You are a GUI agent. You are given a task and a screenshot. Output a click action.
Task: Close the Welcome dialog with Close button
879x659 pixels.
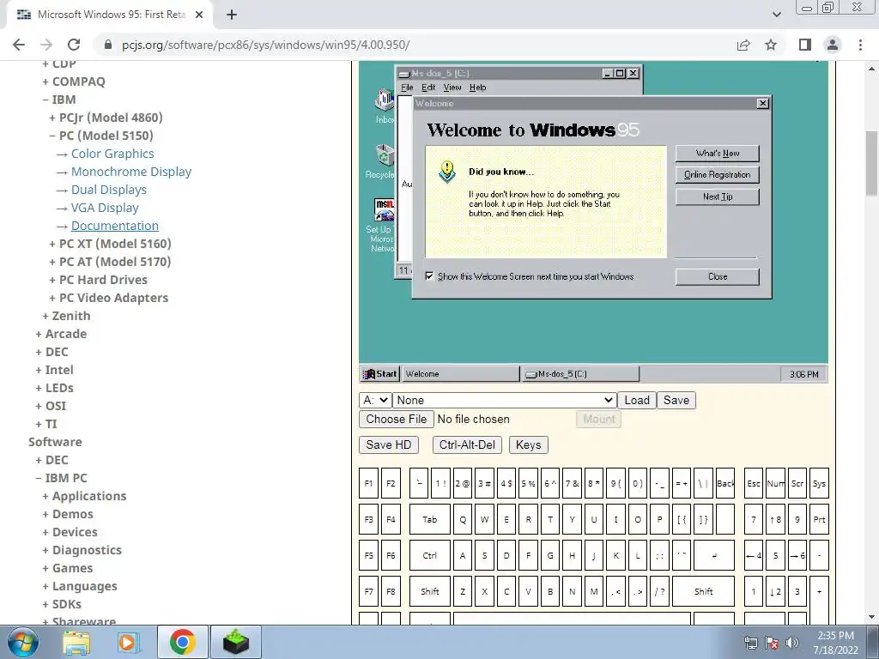[x=718, y=276]
